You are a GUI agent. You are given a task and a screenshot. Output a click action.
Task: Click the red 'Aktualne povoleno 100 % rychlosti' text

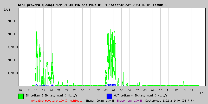(57, 101)
